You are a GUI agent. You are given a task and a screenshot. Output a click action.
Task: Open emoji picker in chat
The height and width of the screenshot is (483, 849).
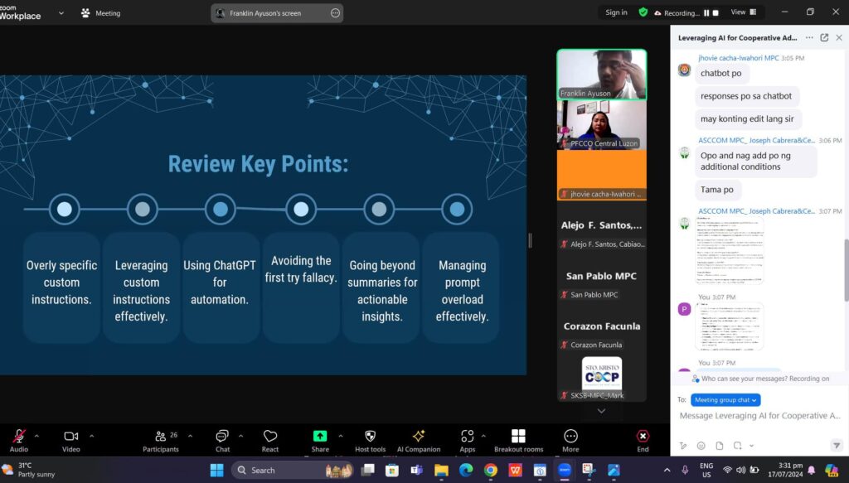[x=701, y=446]
